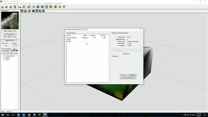Image resolution: width=208 pixels, height=117 pixels.
Task: Click the water level value field
Action: [x=15, y=46]
